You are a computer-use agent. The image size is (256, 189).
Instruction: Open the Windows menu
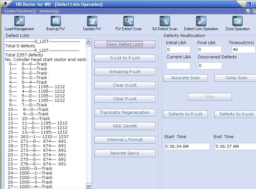point(49,11)
